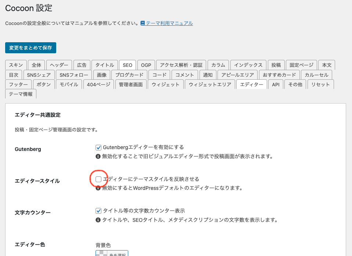This screenshot has width=352, height=256.
Task: Open the SEO settings tab
Action: pyautogui.click(x=127, y=65)
